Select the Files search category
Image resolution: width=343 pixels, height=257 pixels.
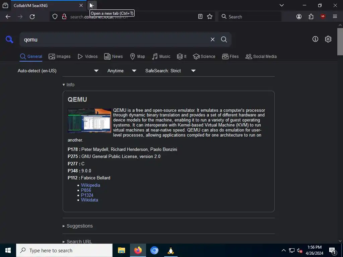point(230,57)
